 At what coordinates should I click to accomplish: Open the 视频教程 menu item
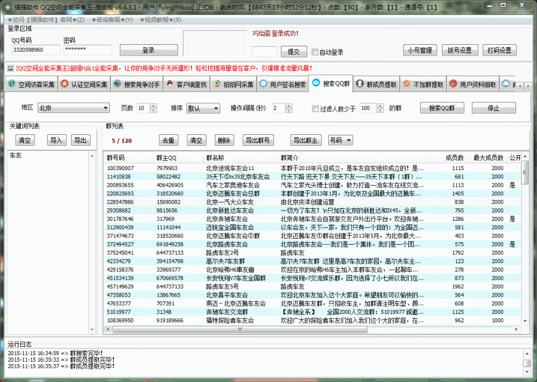tap(161, 20)
